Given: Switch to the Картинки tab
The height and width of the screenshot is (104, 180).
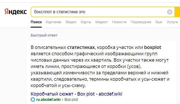Looking at the screenshot, I should tap(53, 22).
